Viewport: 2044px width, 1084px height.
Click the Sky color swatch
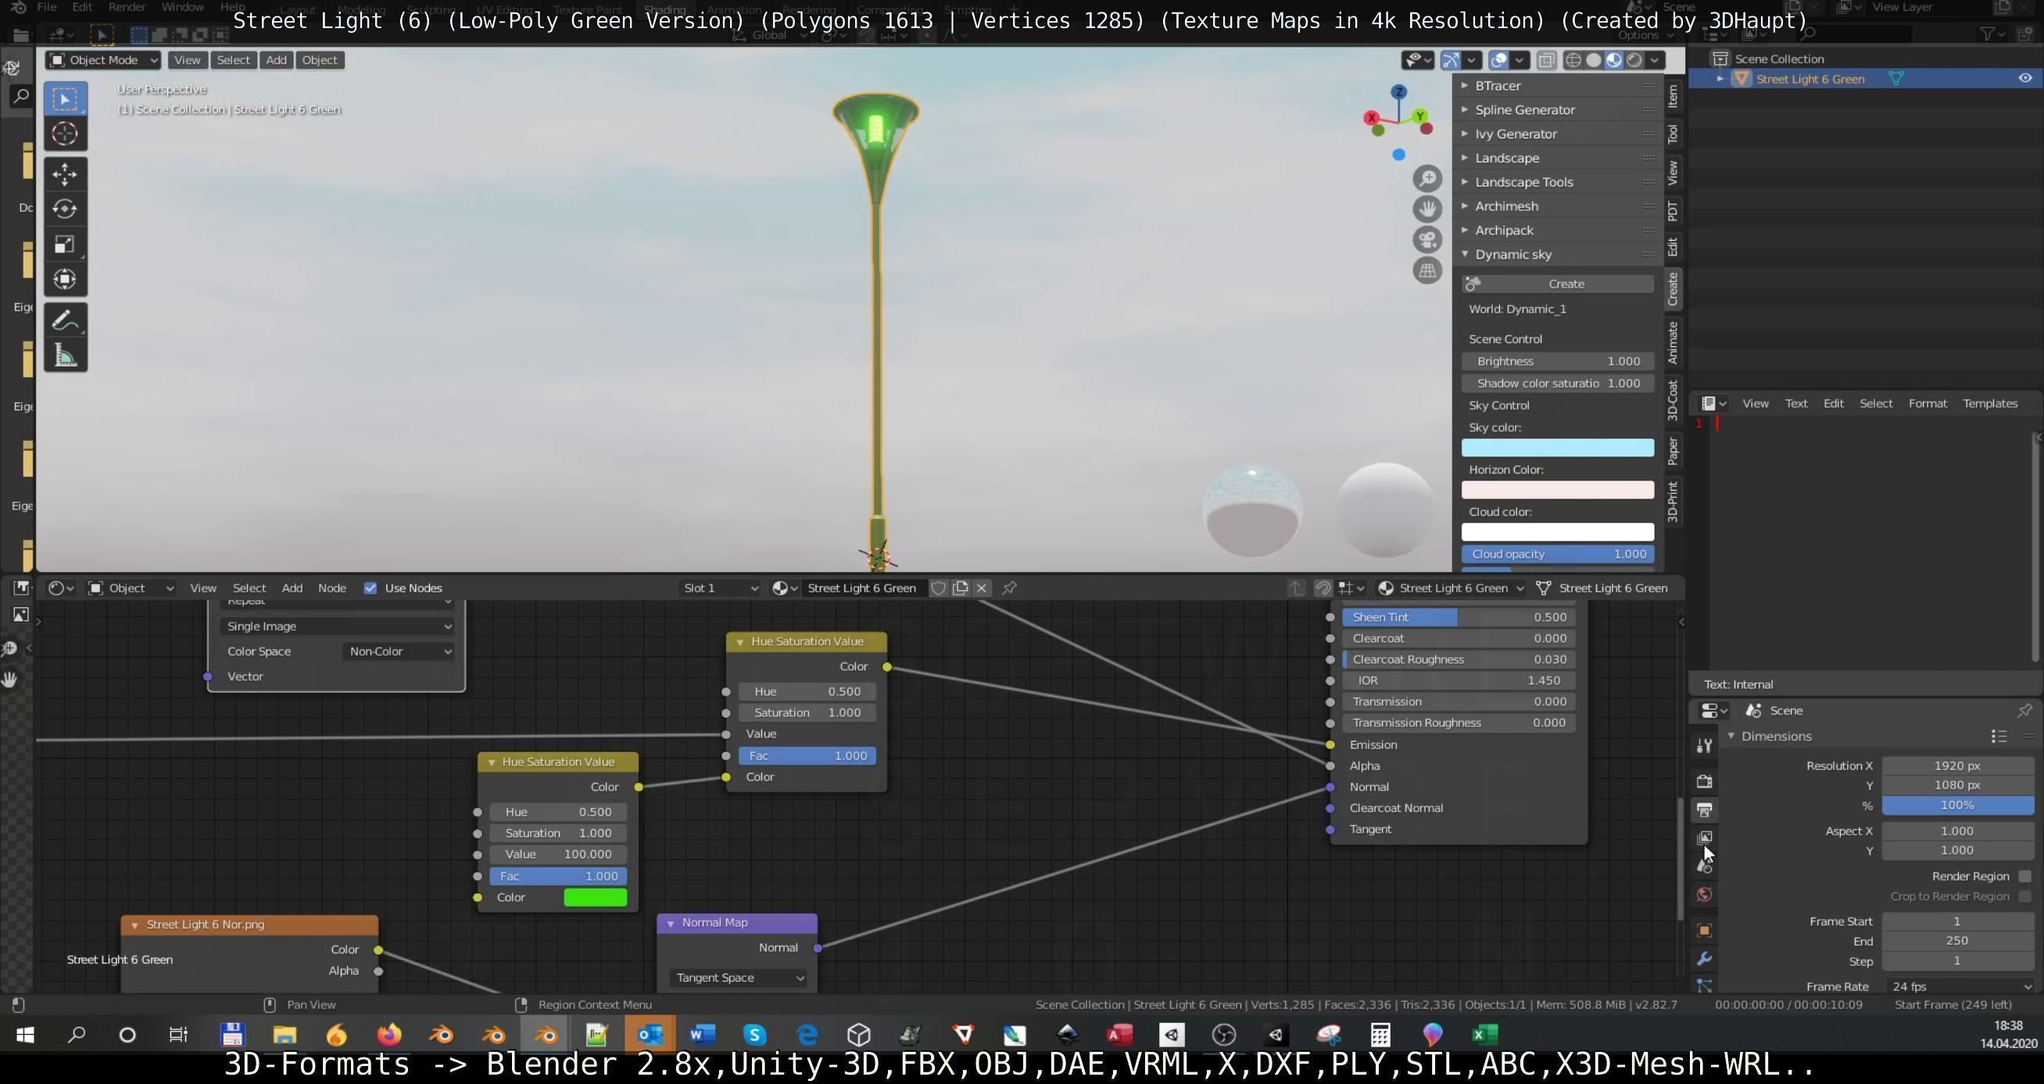(1558, 448)
